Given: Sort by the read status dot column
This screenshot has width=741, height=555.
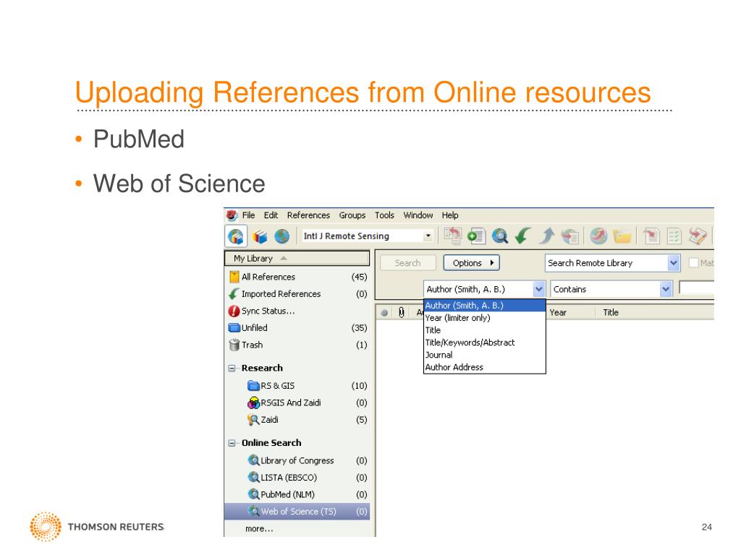Looking at the screenshot, I should pyautogui.click(x=384, y=312).
